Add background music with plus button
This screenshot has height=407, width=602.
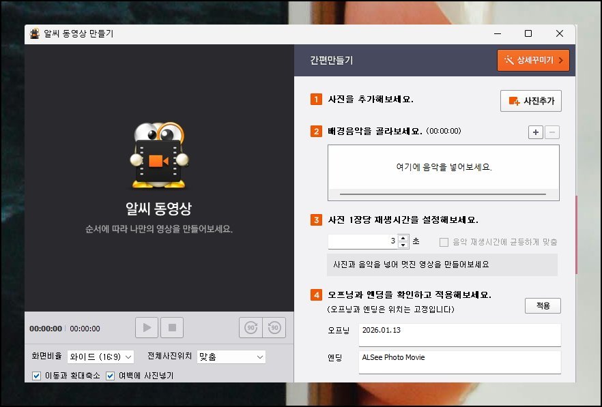(x=536, y=132)
